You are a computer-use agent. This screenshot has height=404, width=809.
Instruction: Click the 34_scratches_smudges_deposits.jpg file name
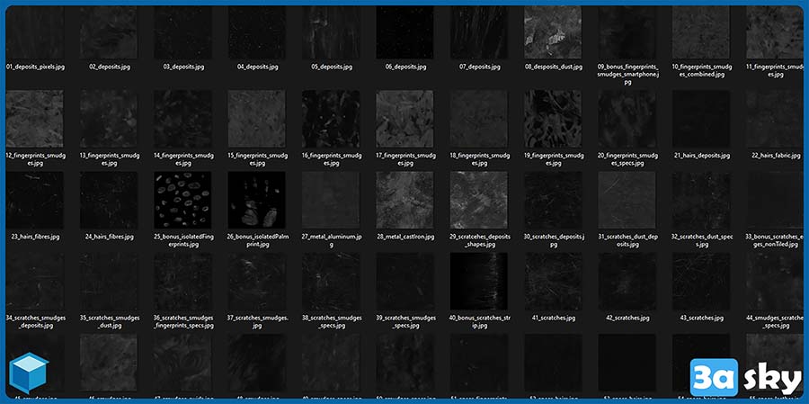[x=34, y=321]
